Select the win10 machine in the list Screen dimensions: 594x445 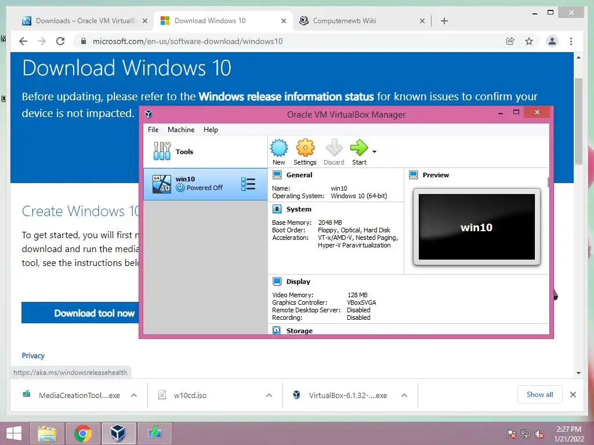click(x=205, y=184)
